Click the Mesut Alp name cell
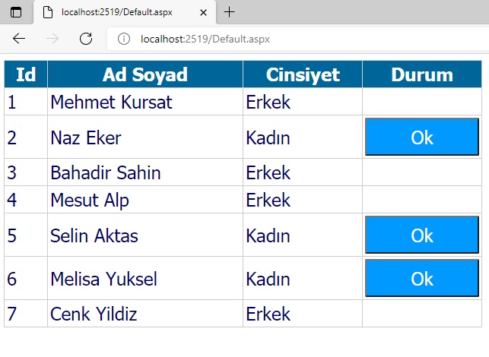 pos(145,200)
